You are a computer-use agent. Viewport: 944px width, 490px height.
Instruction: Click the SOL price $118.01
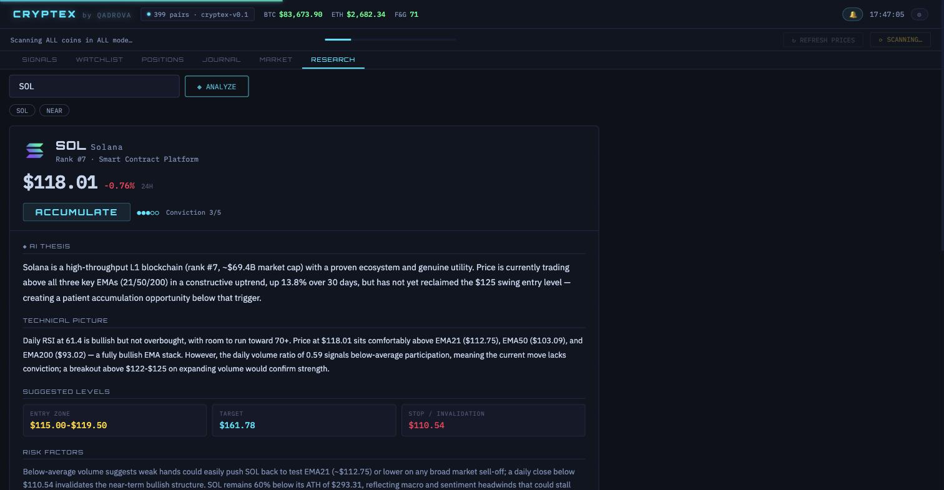point(60,183)
